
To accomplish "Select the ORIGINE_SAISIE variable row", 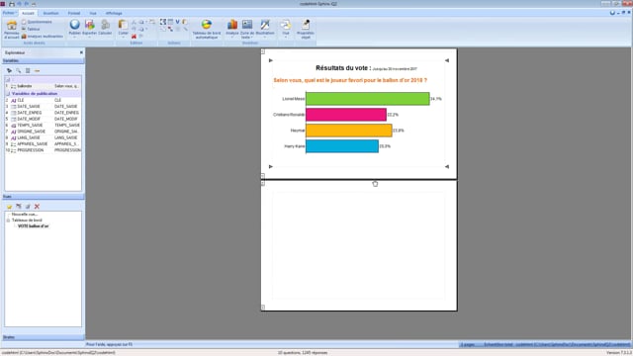I will (43, 132).
